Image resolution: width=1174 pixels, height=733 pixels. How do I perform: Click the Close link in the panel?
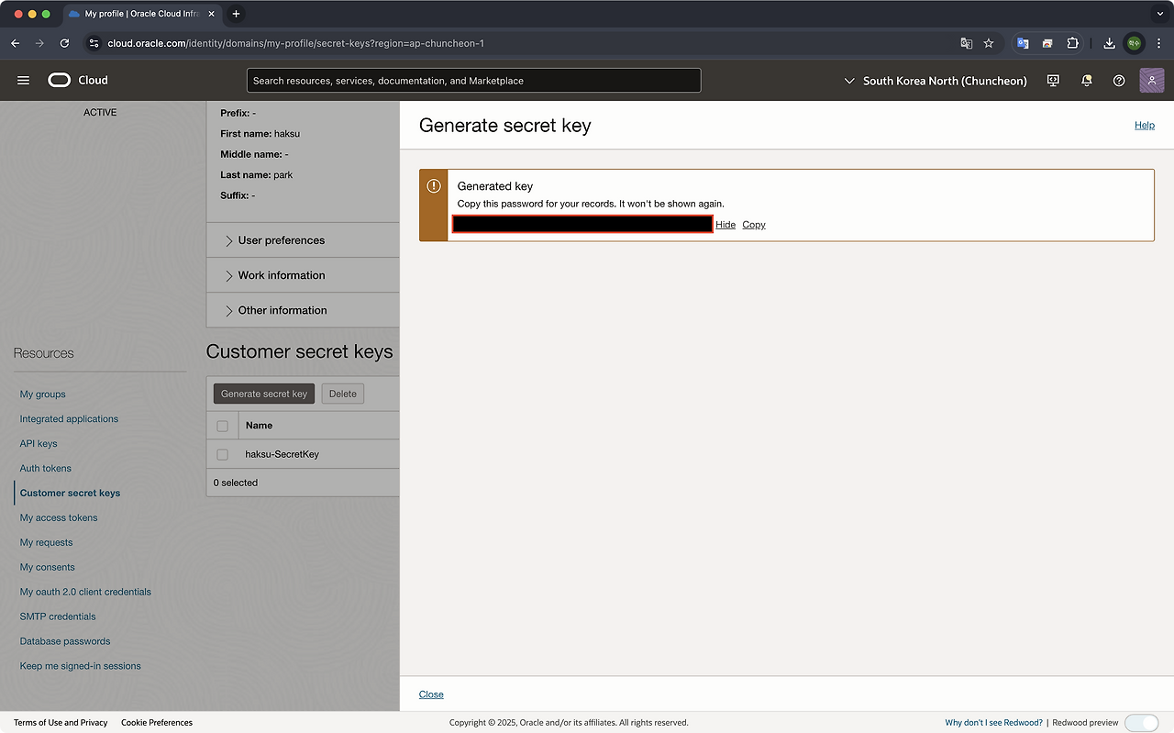click(431, 694)
